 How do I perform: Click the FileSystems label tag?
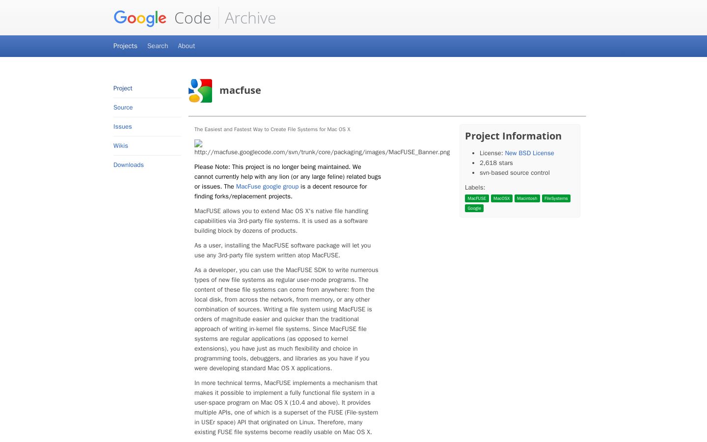pos(556,198)
